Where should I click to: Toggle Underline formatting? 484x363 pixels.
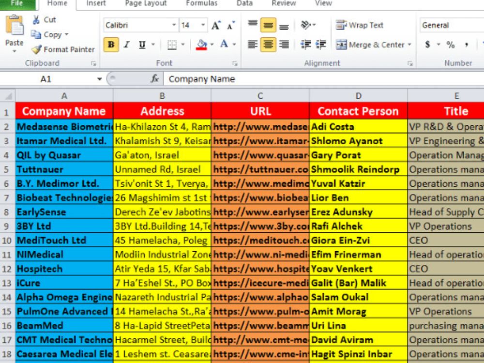(142, 45)
